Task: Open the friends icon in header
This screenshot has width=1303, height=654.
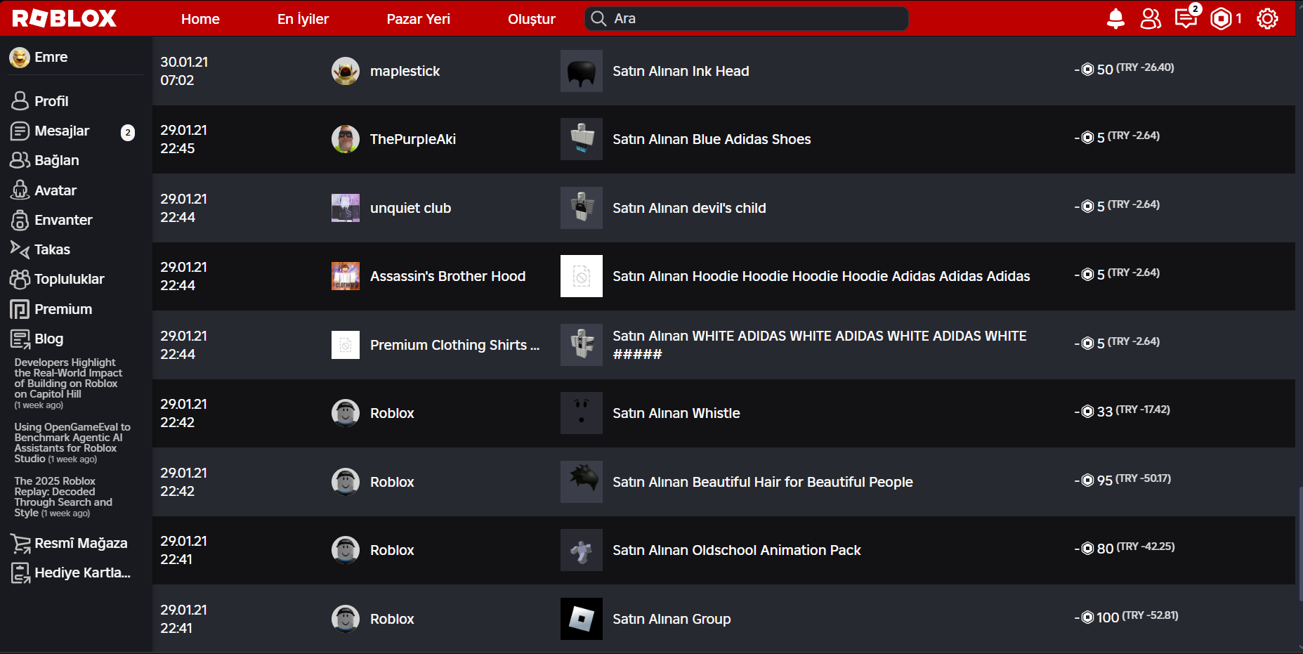Action: 1151,19
